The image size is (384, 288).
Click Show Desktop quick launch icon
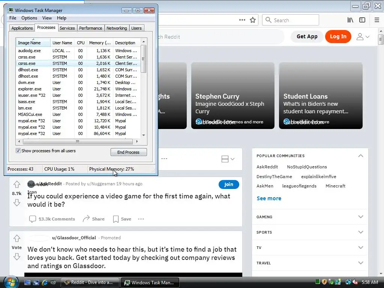pos(27,283)
